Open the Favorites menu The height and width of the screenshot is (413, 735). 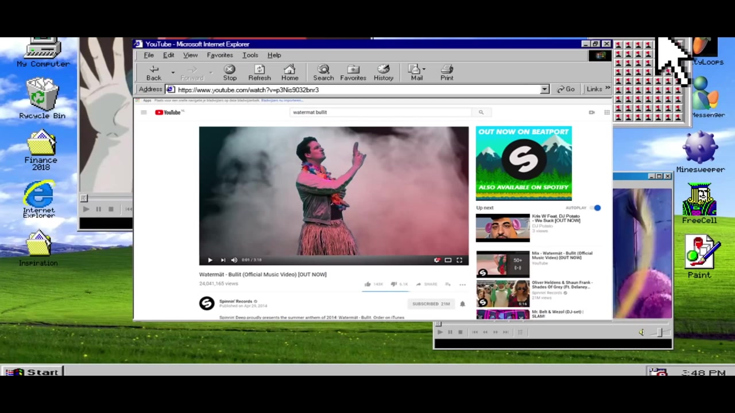[219, 55]
